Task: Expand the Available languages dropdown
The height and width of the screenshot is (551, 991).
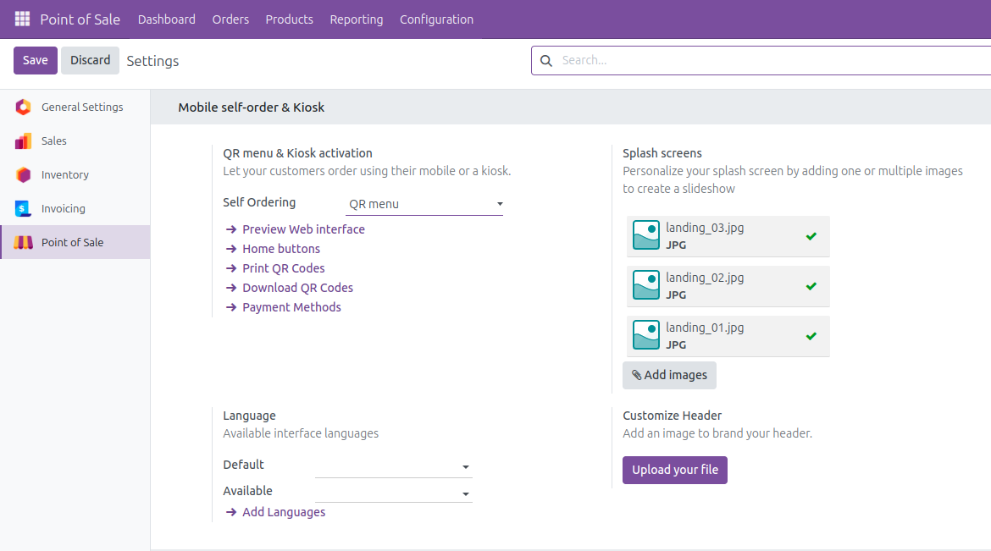Action: click(393, 493)
